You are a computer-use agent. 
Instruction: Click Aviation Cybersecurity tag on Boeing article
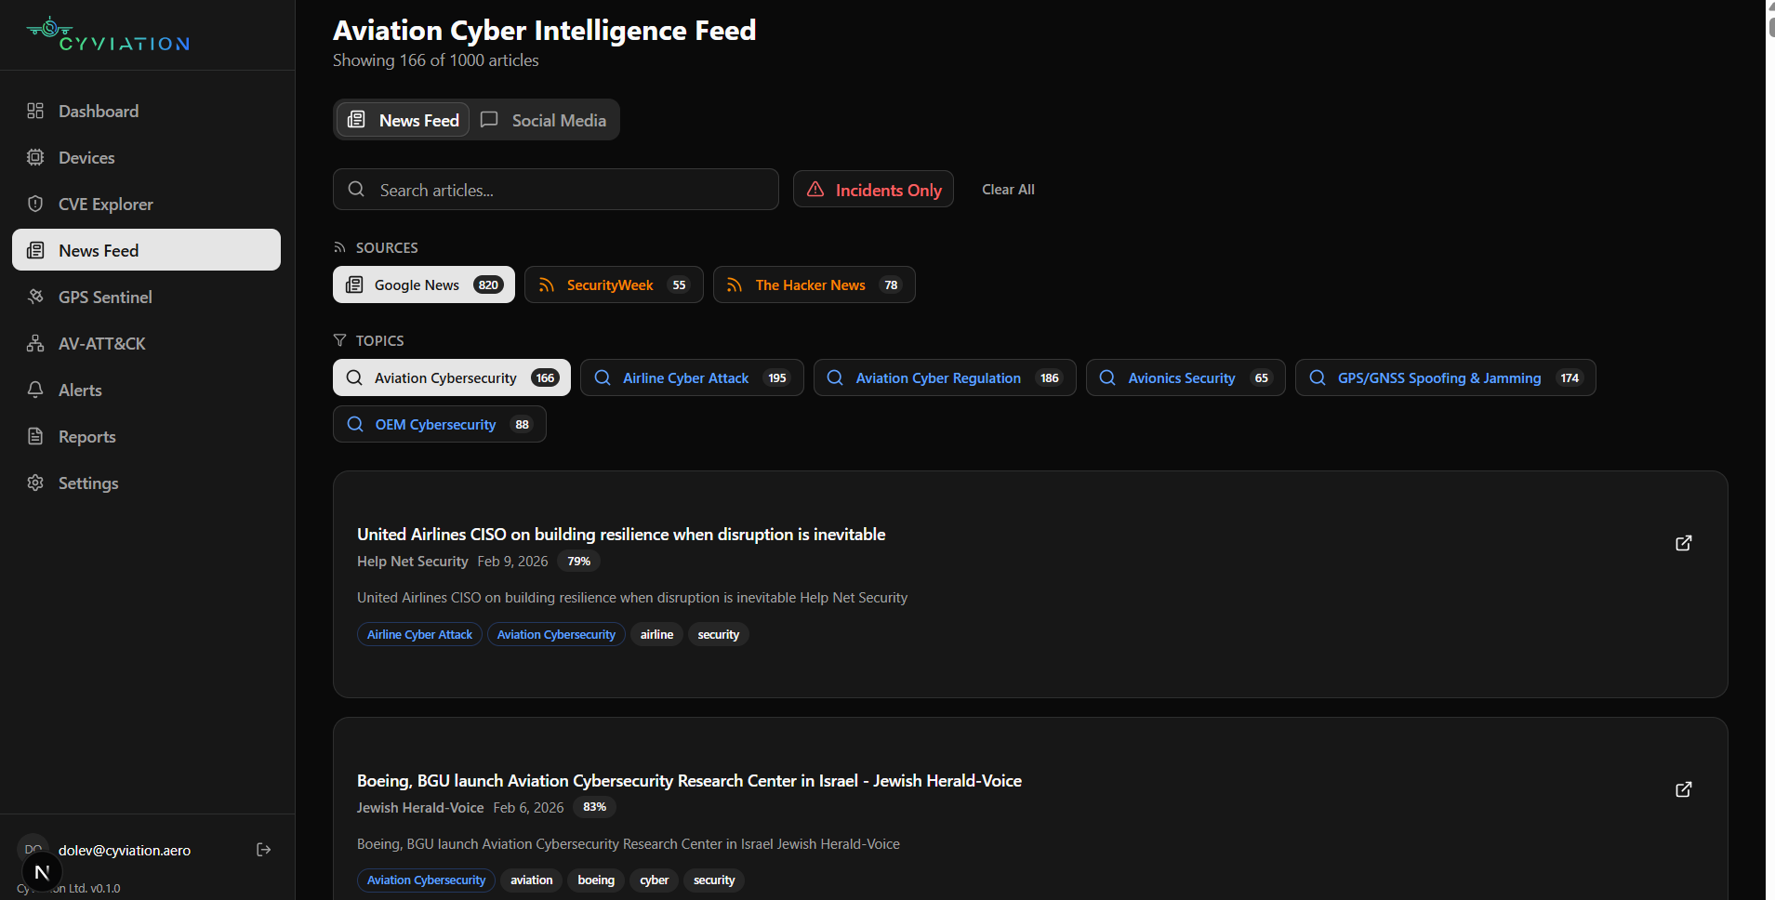pos(426,880)
